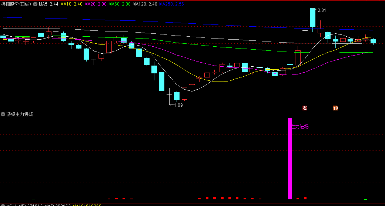The width and height of the screenshot is (385, 206).
Task: Open the dropdown arrow beside 棕榈股份(日线)
Action: [36, 4]
